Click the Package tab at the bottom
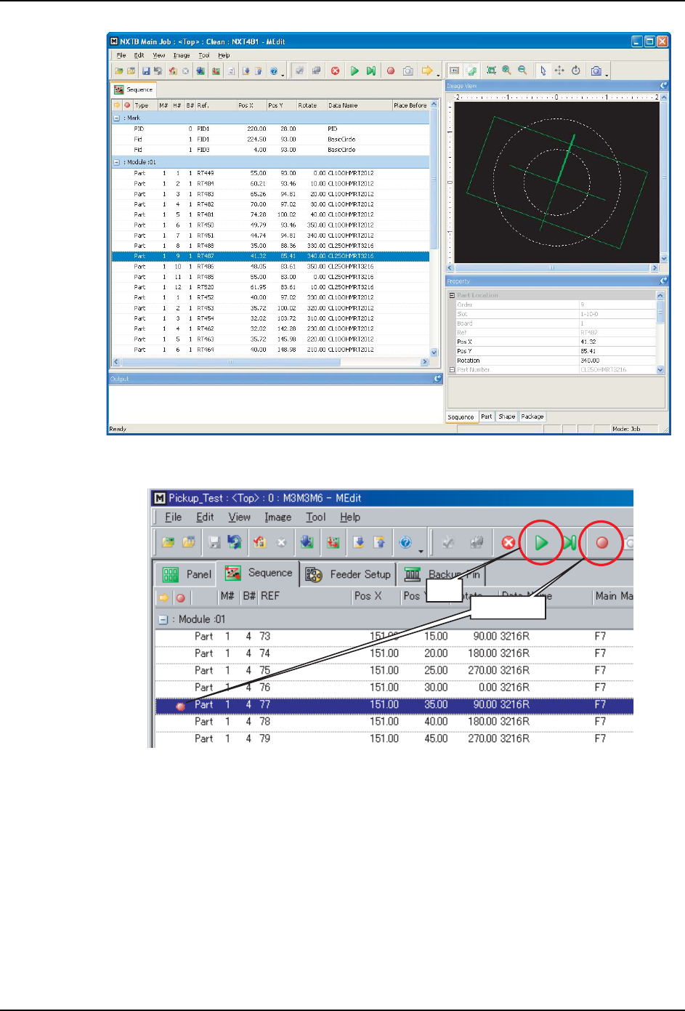Screen dimensions: 685x1011 [x=532, y=417]
